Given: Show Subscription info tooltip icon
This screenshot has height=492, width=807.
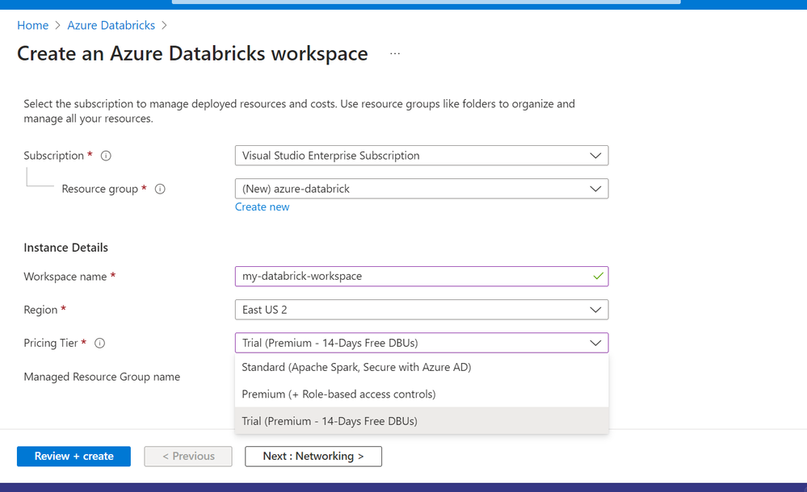Looking at the screenshot, I should click(106, 156).
